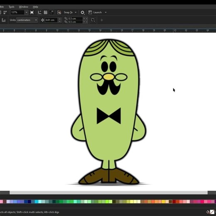Open the Window menu

coord(23,7)
